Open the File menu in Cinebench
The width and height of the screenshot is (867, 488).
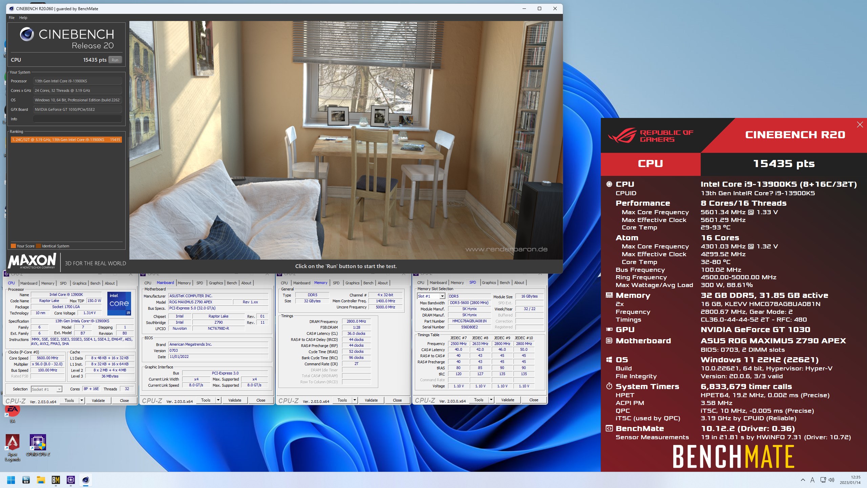tap(12, 18)
